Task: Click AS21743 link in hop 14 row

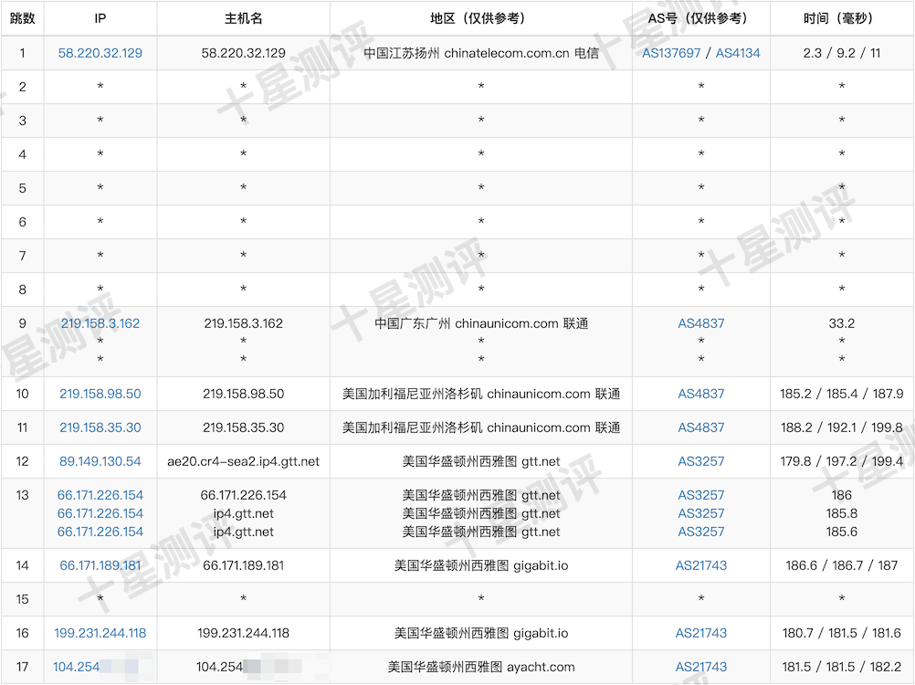Action: [700, 565]
